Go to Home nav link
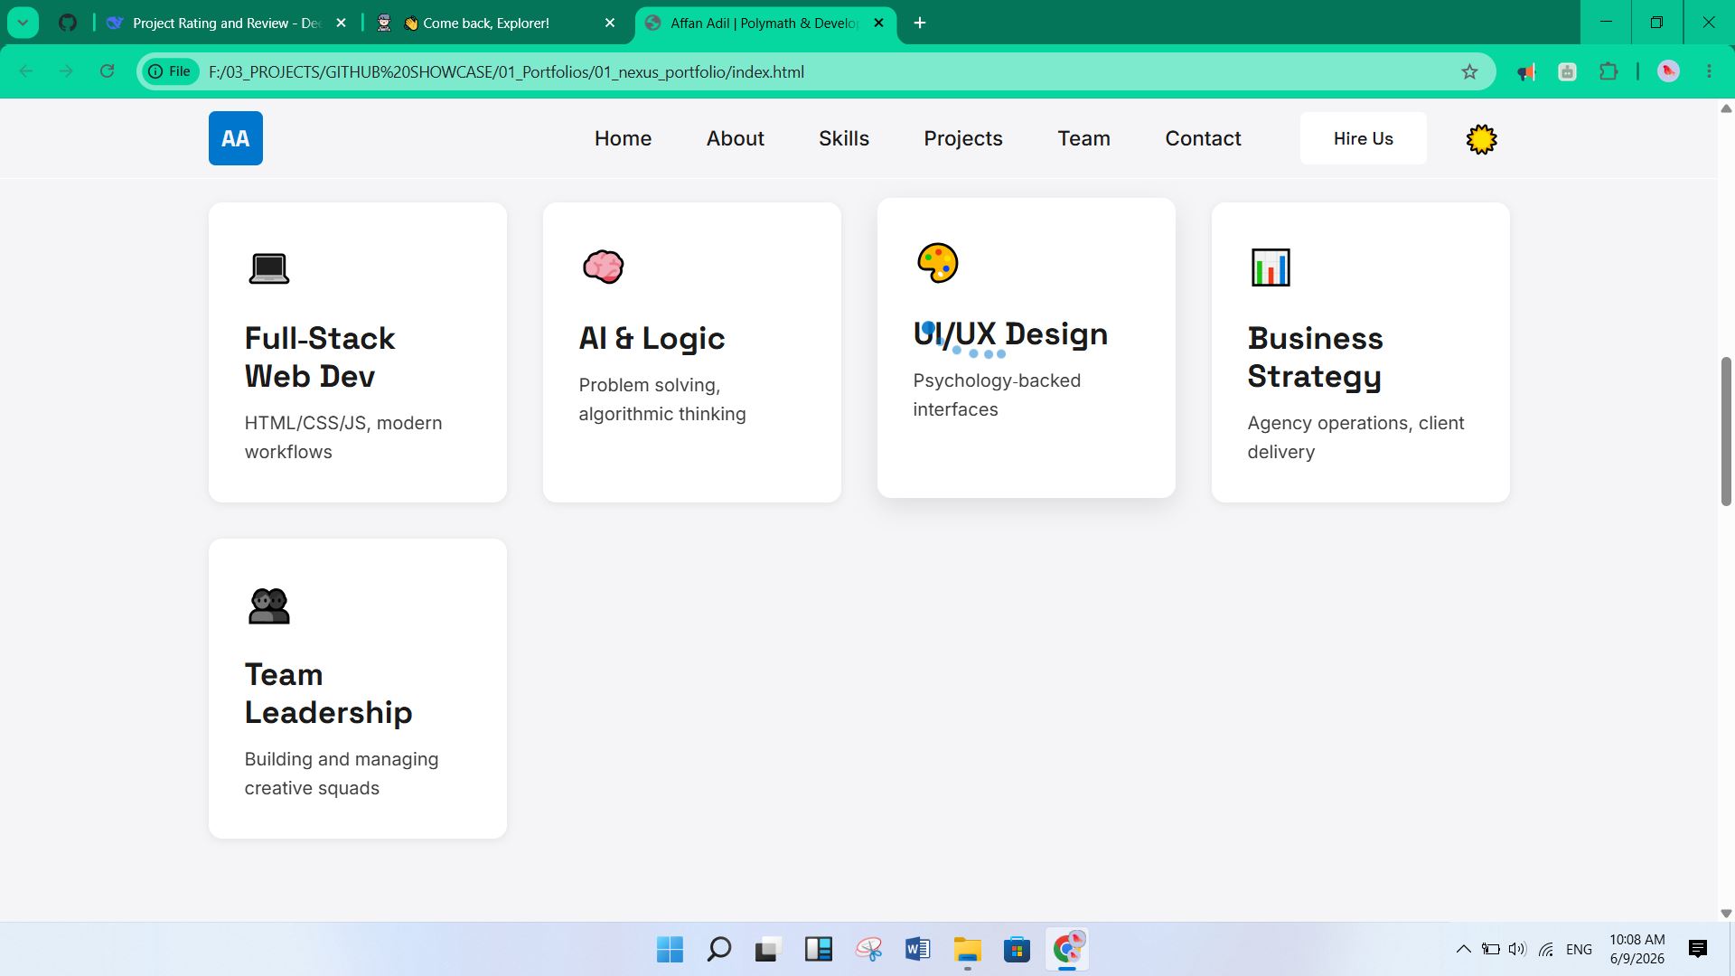 [x=623, y=138]
